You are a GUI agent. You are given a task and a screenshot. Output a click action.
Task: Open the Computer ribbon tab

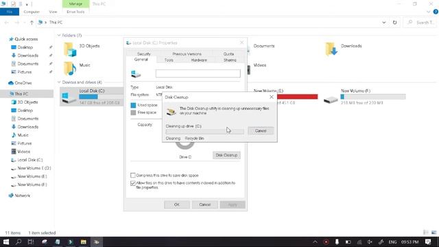32,12
